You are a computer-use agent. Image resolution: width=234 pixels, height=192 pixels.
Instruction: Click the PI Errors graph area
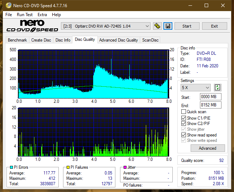point(94,74)
